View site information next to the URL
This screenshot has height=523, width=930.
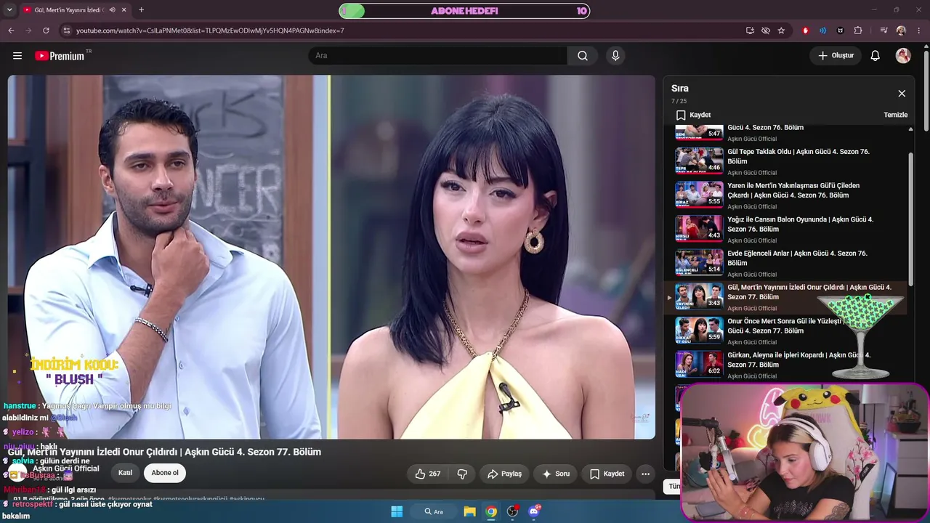[66, 31]
